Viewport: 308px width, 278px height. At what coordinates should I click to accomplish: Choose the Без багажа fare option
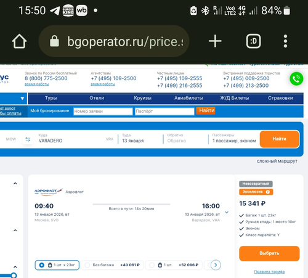[x=113, y=265]
